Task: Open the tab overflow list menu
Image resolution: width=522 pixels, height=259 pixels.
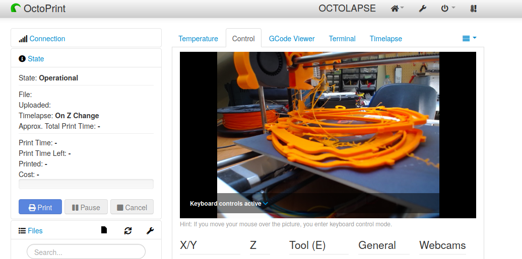Action: [x=470, y=39]
